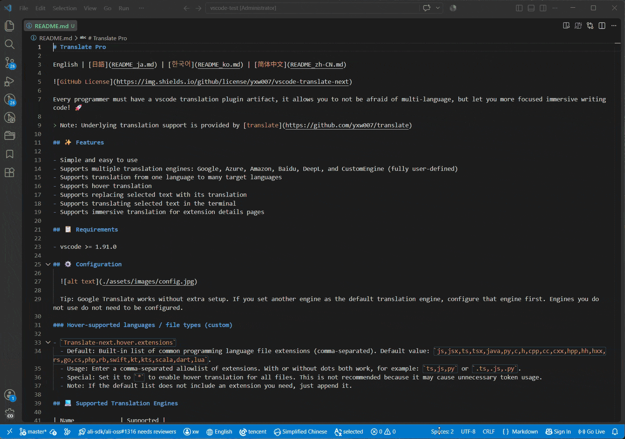Image resolution: width=625 pixels, height=439 pixels.
Task: Open the Explorer view in activity bar
Action: click(x=10, y=26)
